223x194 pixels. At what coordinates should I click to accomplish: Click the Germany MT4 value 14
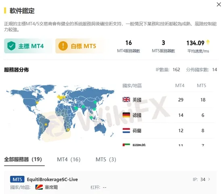(181, 115)
